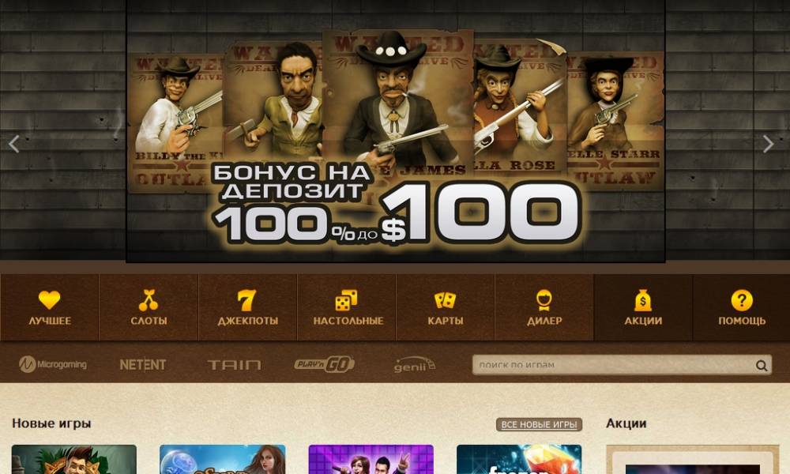This screenshot has height=474, width=790.
Task: Go to Настольные dice games
Action: point(347,307)
